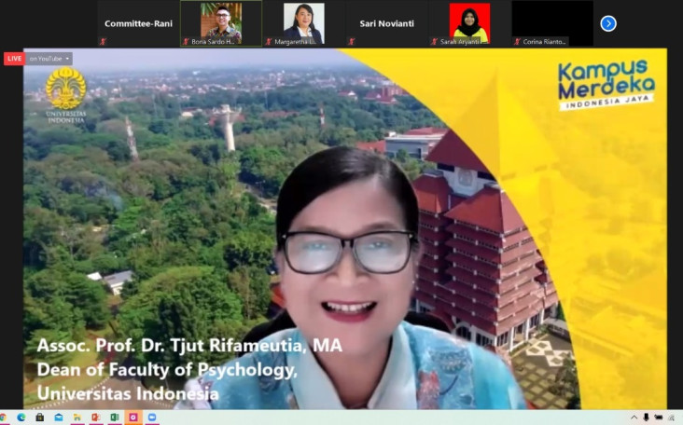Select Corina Rianto's black video tile
683x425 pixels.
[552, 23]
